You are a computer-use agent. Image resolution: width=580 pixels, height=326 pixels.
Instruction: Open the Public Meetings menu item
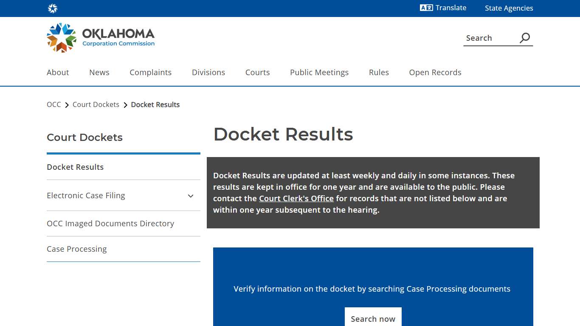319,72
